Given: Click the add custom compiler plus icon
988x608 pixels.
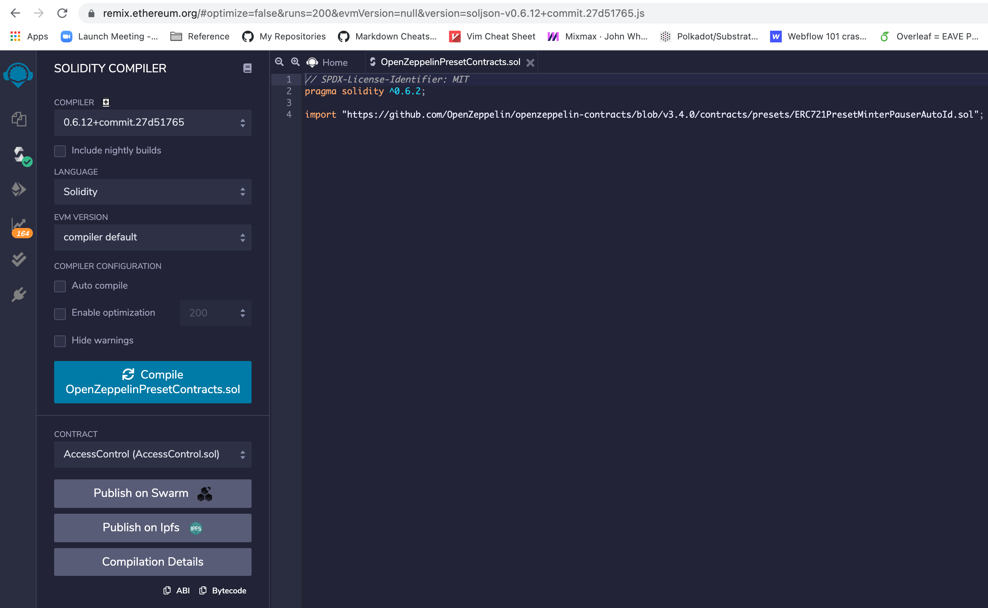Looking at the screenshot, I should pos(106,102).
